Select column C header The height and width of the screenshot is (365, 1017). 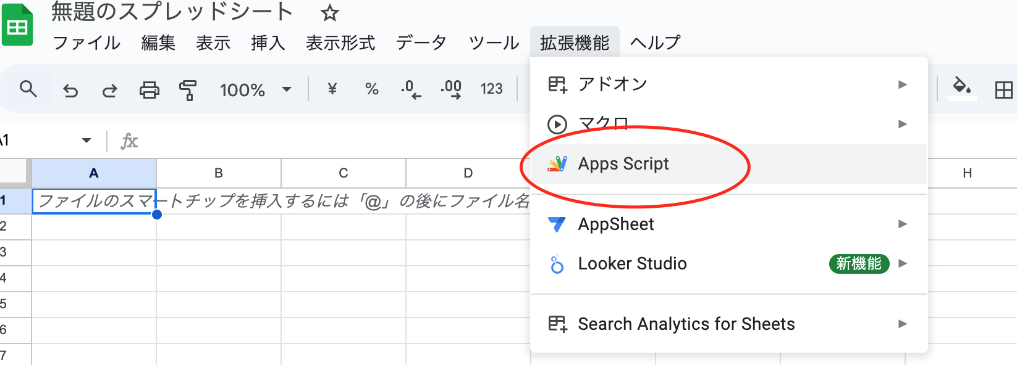[344, 173]
